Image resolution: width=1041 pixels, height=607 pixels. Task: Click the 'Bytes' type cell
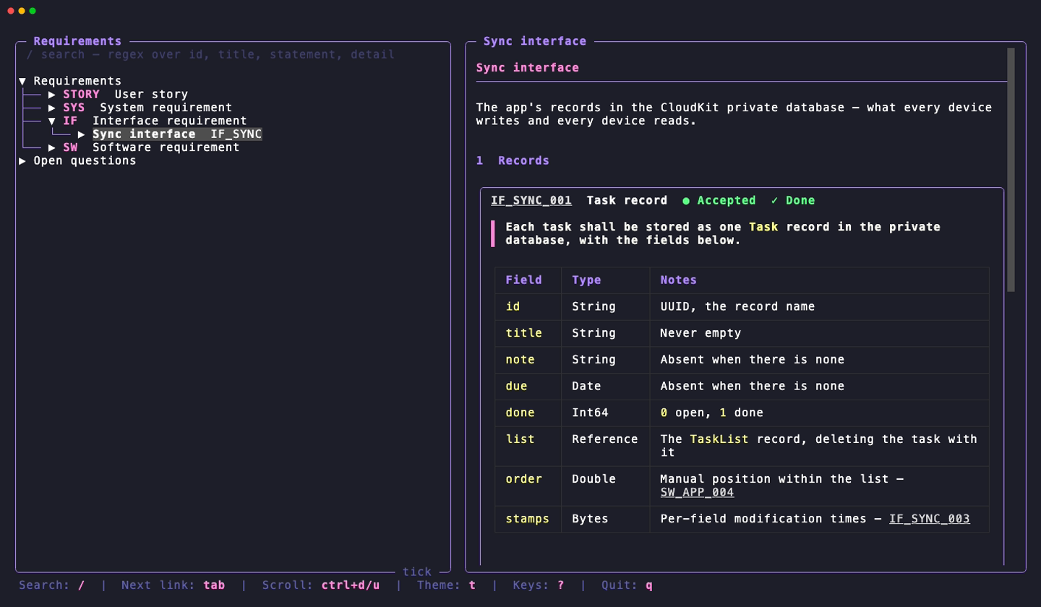coord(606,519)
